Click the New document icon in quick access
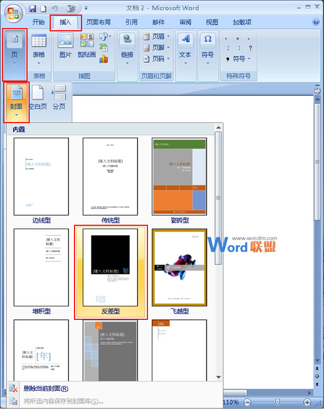Screen dimensions: 324x409 (43, 9)
